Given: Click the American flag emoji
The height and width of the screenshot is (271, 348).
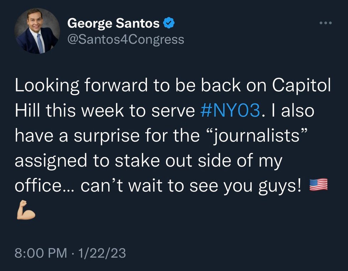Looking at the screenshot, I should point(318,185).
